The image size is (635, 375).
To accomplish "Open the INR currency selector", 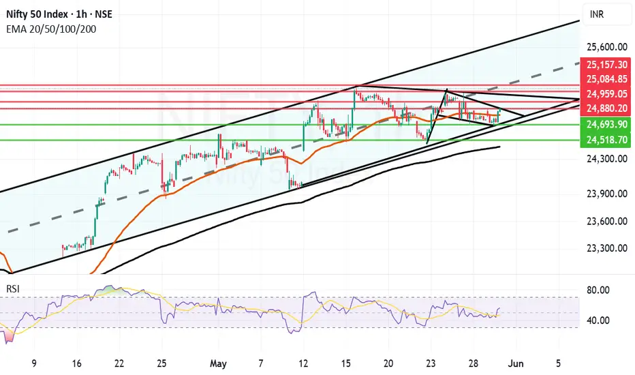I will click(x=608, y=14).
